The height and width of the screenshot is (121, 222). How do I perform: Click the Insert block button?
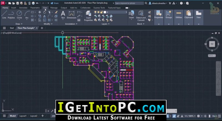[x=131, y=15]
